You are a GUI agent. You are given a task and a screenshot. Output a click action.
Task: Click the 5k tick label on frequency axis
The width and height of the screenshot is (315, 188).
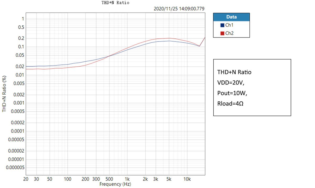169,179
